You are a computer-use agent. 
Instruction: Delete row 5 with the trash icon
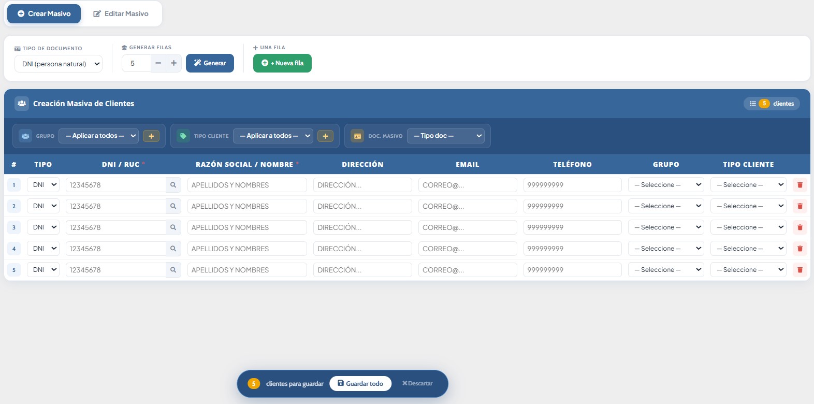800,270
